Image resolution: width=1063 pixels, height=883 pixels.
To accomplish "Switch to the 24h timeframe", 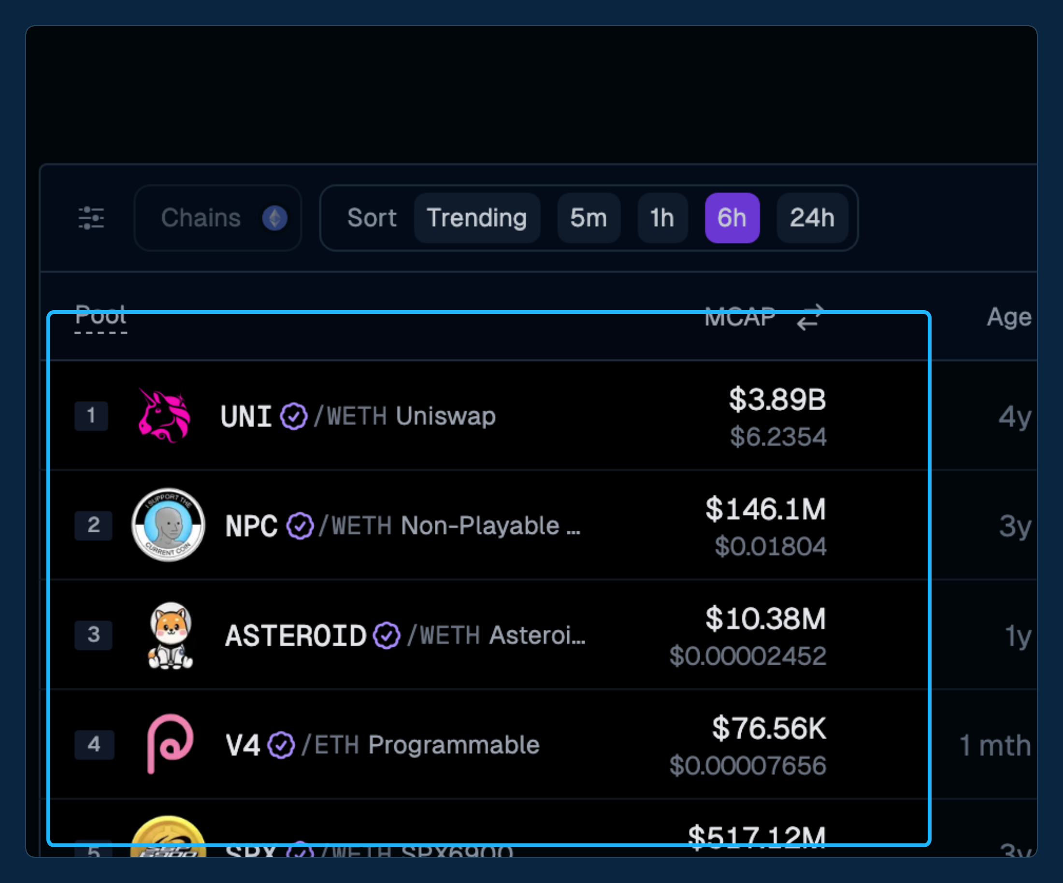I will coord(812,218).
